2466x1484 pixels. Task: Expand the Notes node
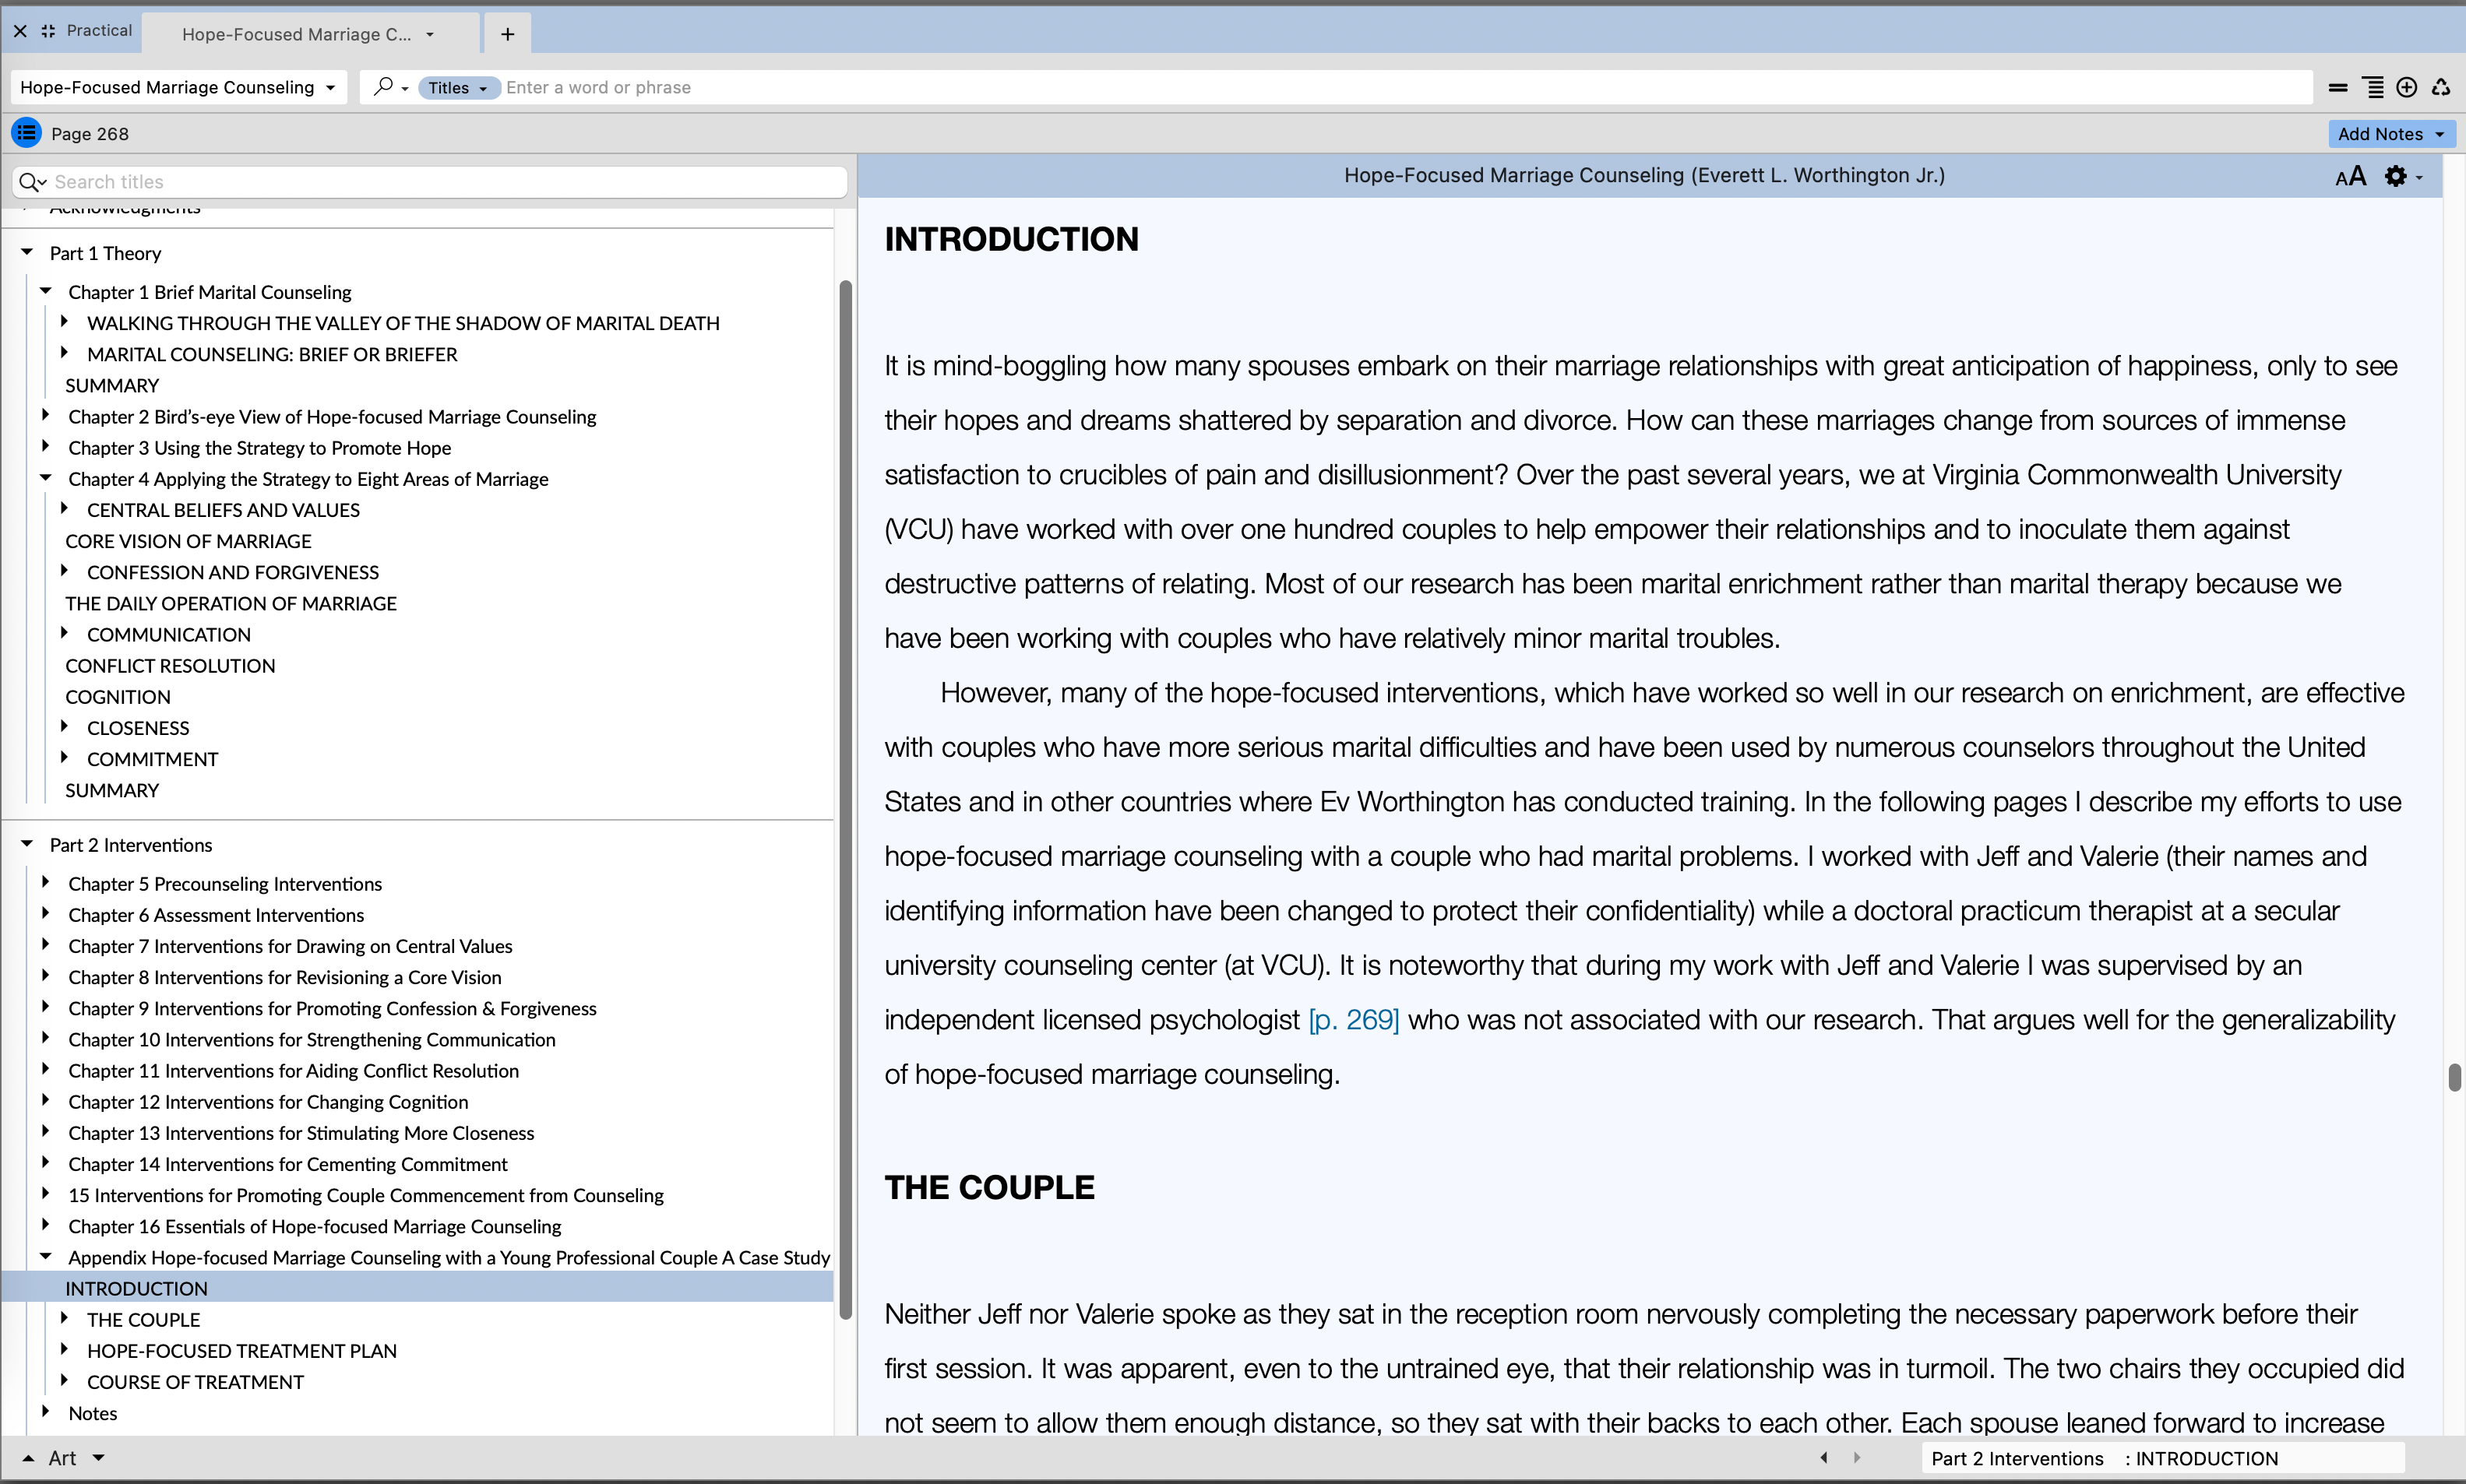(x=46, y=1412)
